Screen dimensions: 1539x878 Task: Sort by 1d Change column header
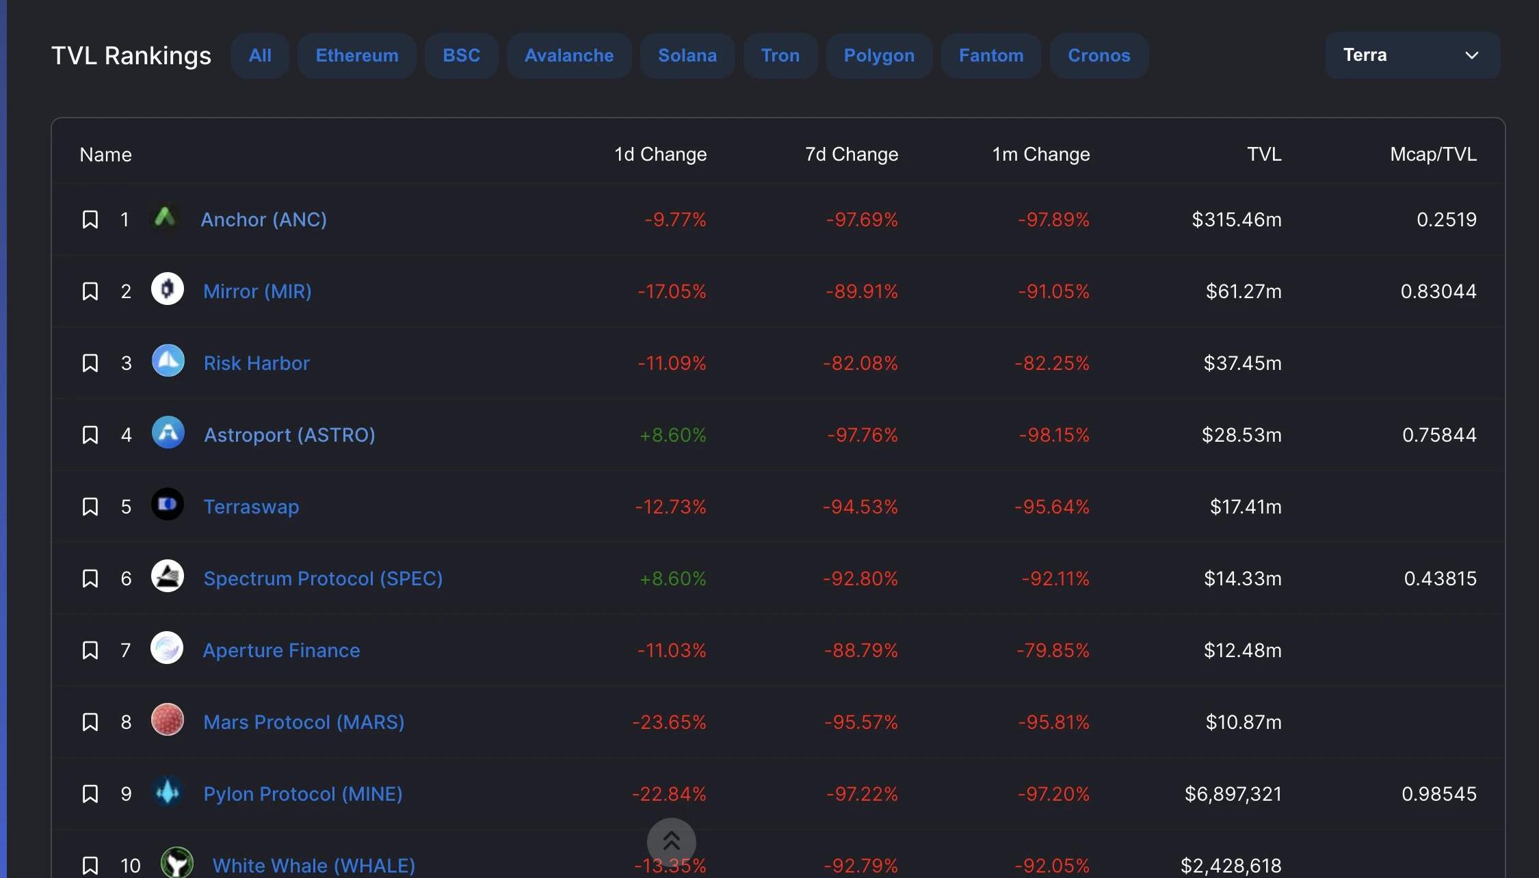click(660, 155)
